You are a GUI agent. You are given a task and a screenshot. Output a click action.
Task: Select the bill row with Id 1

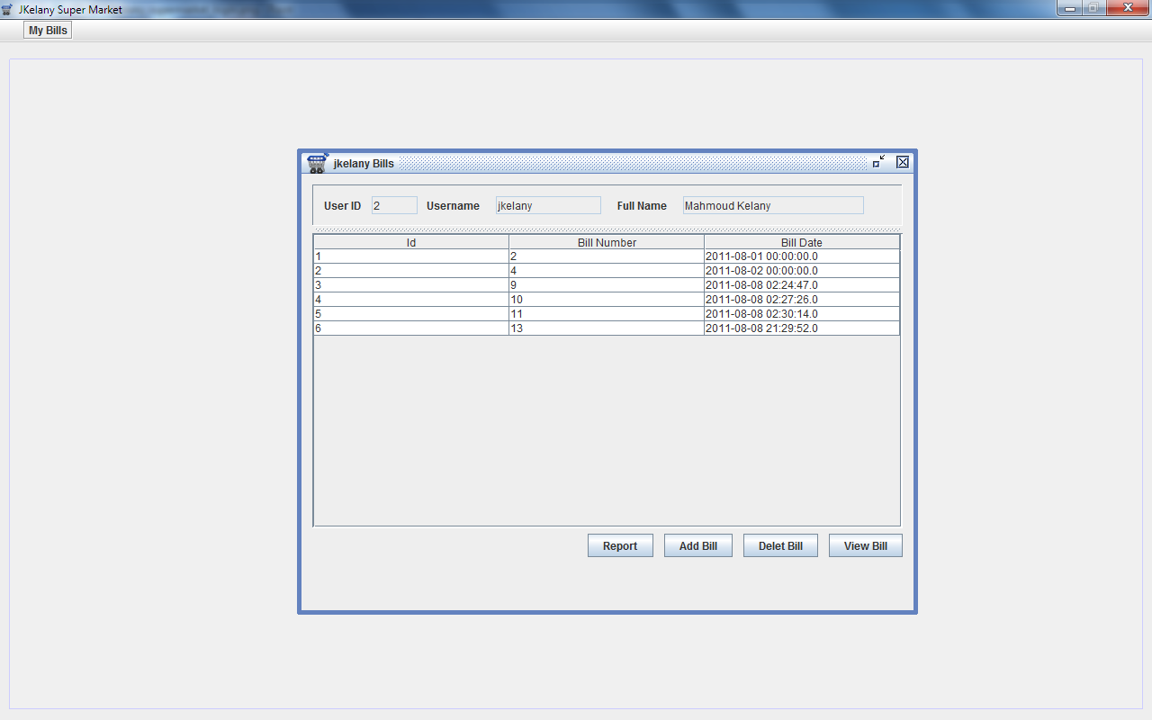[607, 256]
